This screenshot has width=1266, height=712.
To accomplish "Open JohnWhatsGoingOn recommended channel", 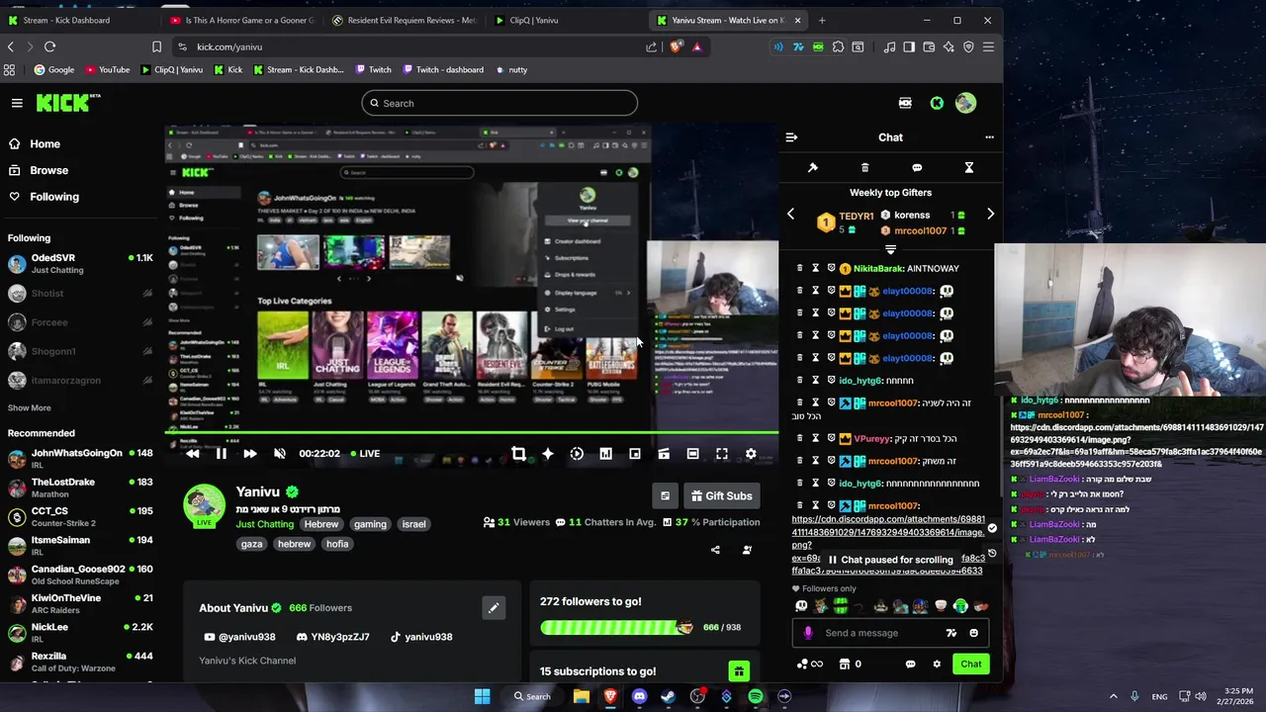I will point(79,459).
